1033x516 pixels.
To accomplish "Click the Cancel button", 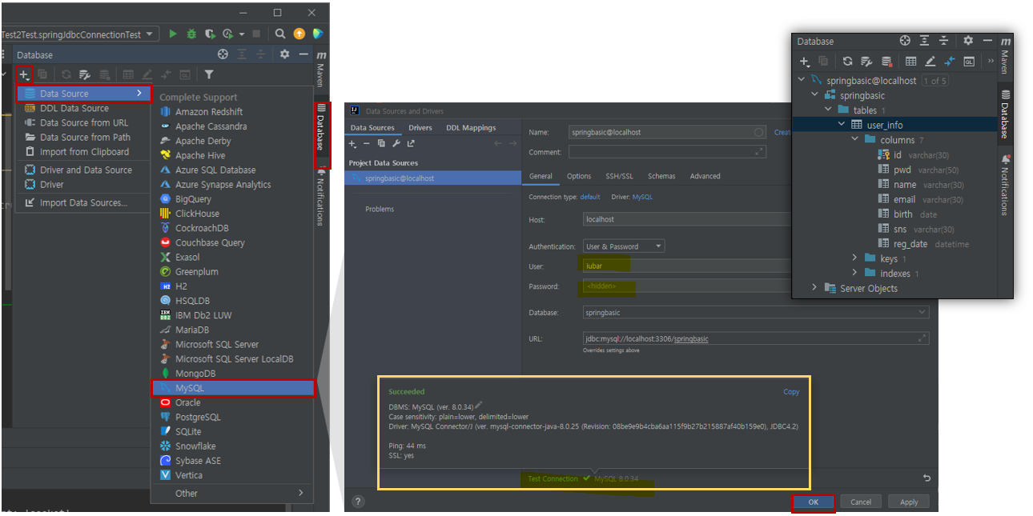I will click(861, 502).
